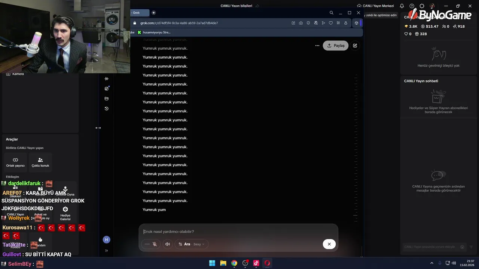479x269 pixels.
Task: Click the 328 shares stat
Action: tap(420, 34)
